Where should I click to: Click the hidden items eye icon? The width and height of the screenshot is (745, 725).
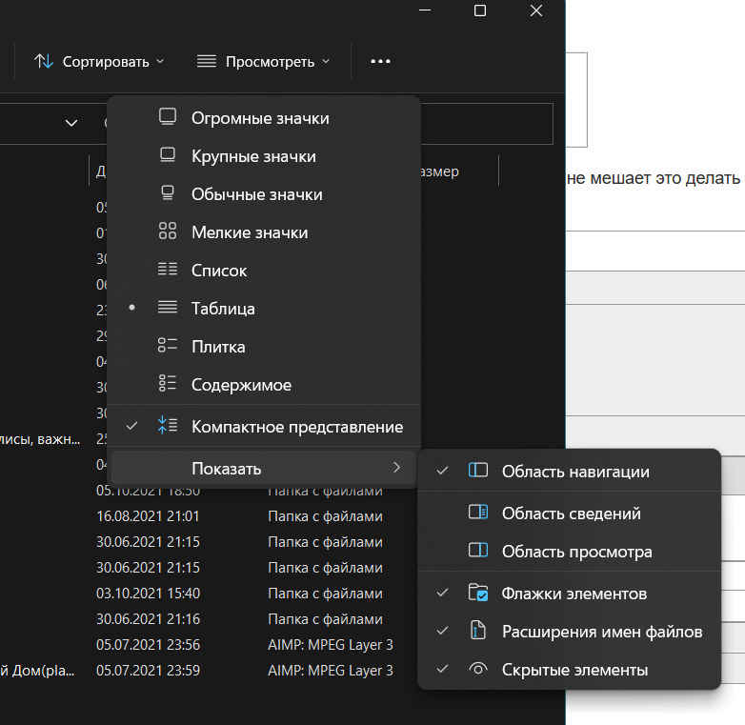478,669
